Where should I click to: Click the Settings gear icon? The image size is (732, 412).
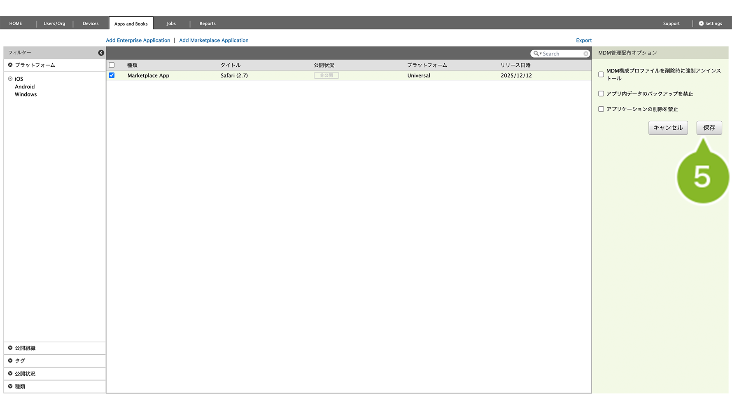click(701, 23)
